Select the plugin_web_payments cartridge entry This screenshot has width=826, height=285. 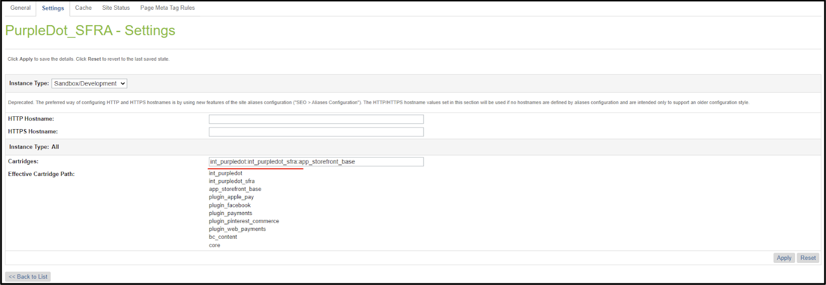click(x=237, y=229)
